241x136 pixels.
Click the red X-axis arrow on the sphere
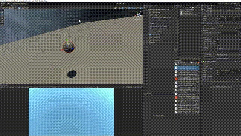tap(62, 49)
